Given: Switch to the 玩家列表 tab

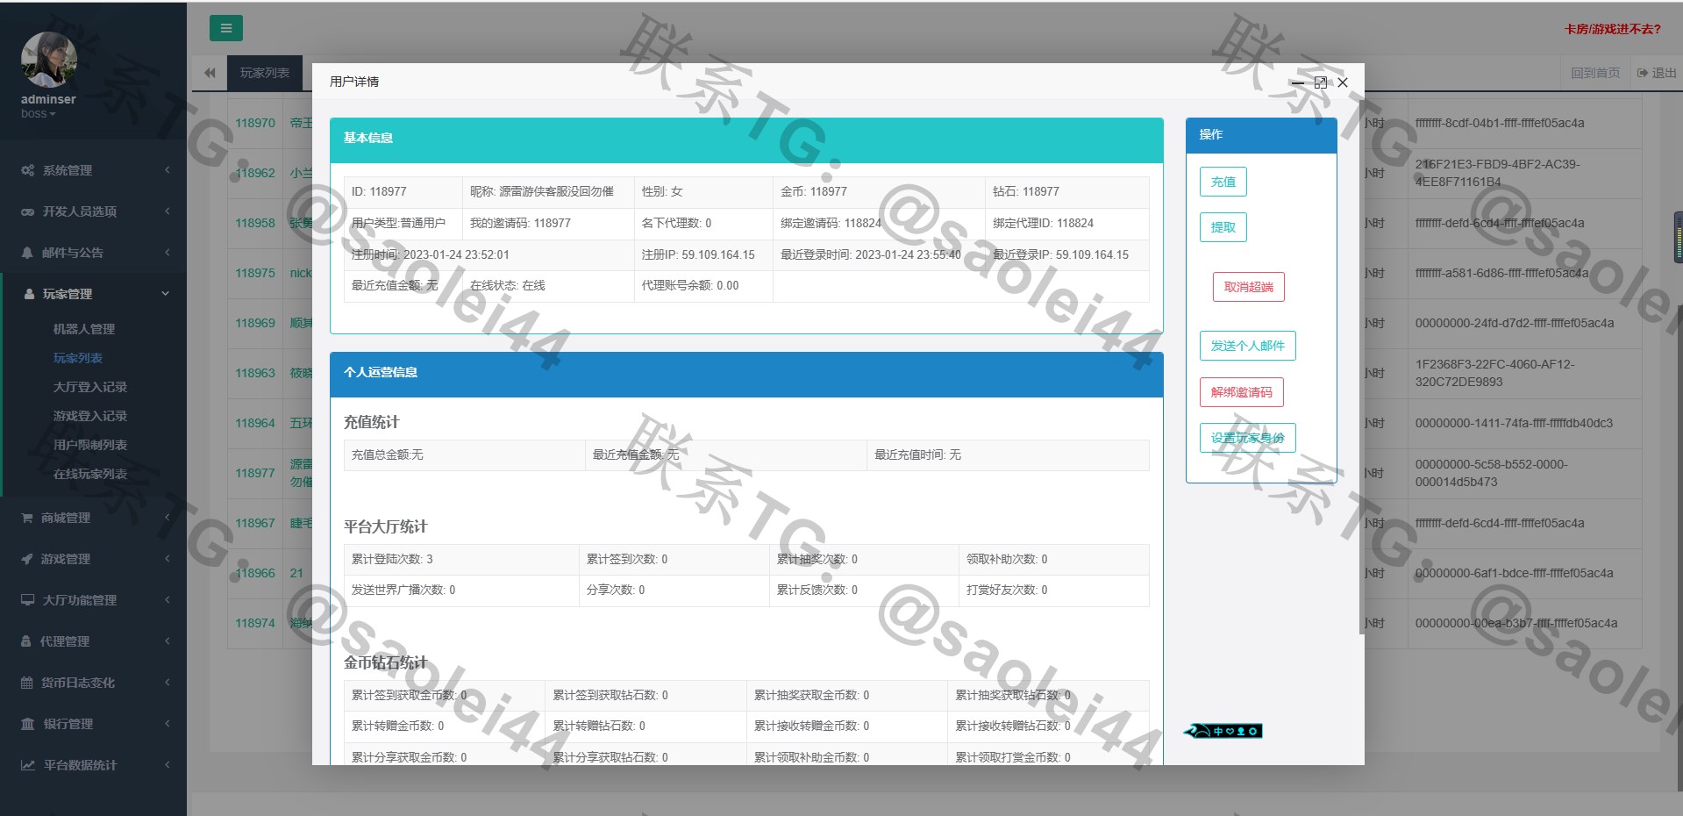Looking at the screenshot, I should click(265, 73).
